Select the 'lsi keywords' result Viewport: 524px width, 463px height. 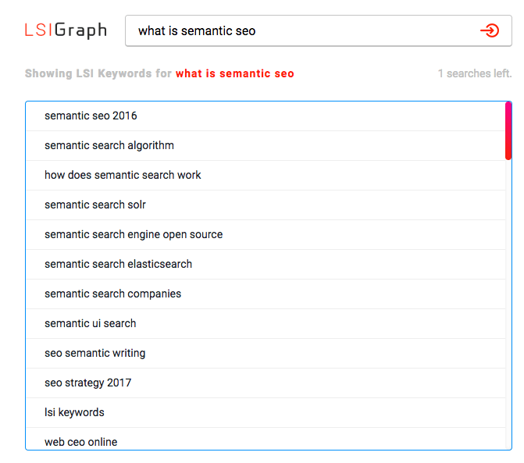pos(74,412)
